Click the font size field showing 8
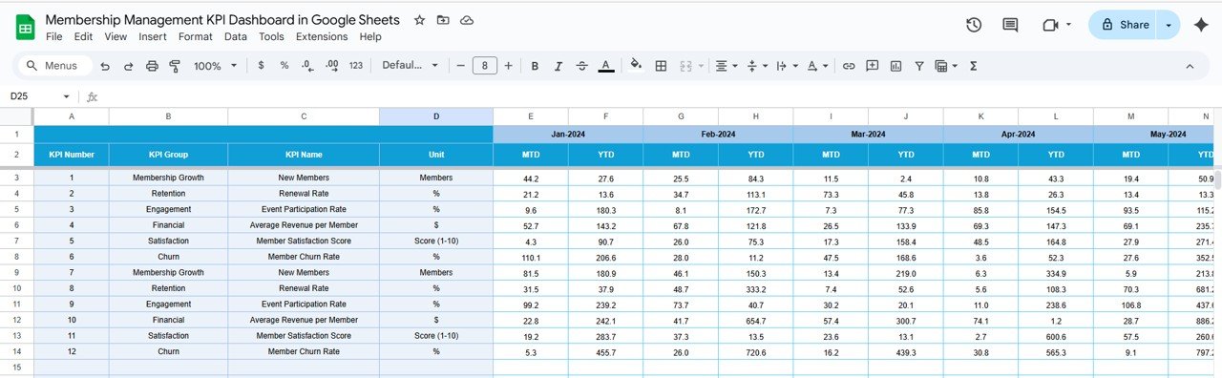 click(485, 66)
